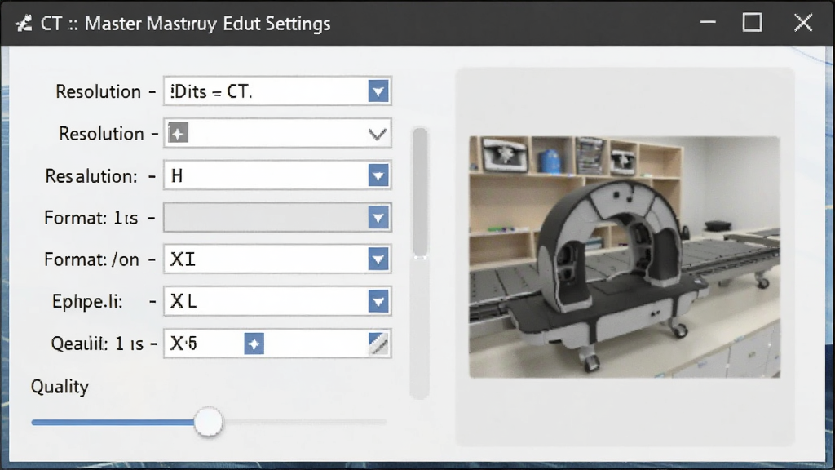This screenshot has width=835, height=470.
Task: Click the gray star icon in second Resolution field
Action: [179, 133]
